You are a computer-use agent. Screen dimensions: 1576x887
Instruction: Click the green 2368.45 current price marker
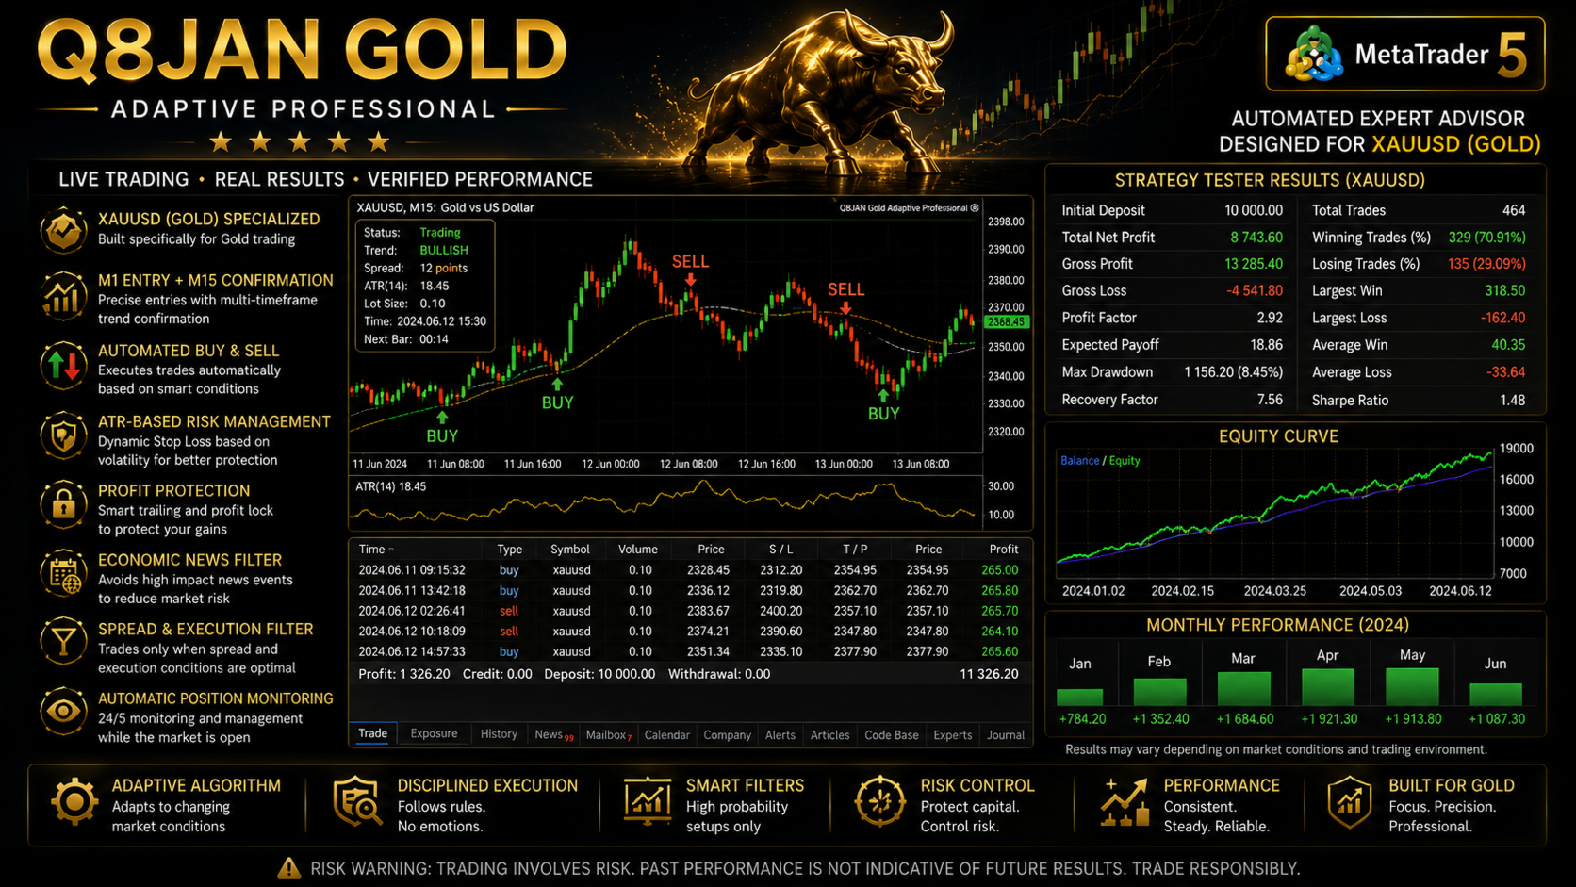[1006, 321]
